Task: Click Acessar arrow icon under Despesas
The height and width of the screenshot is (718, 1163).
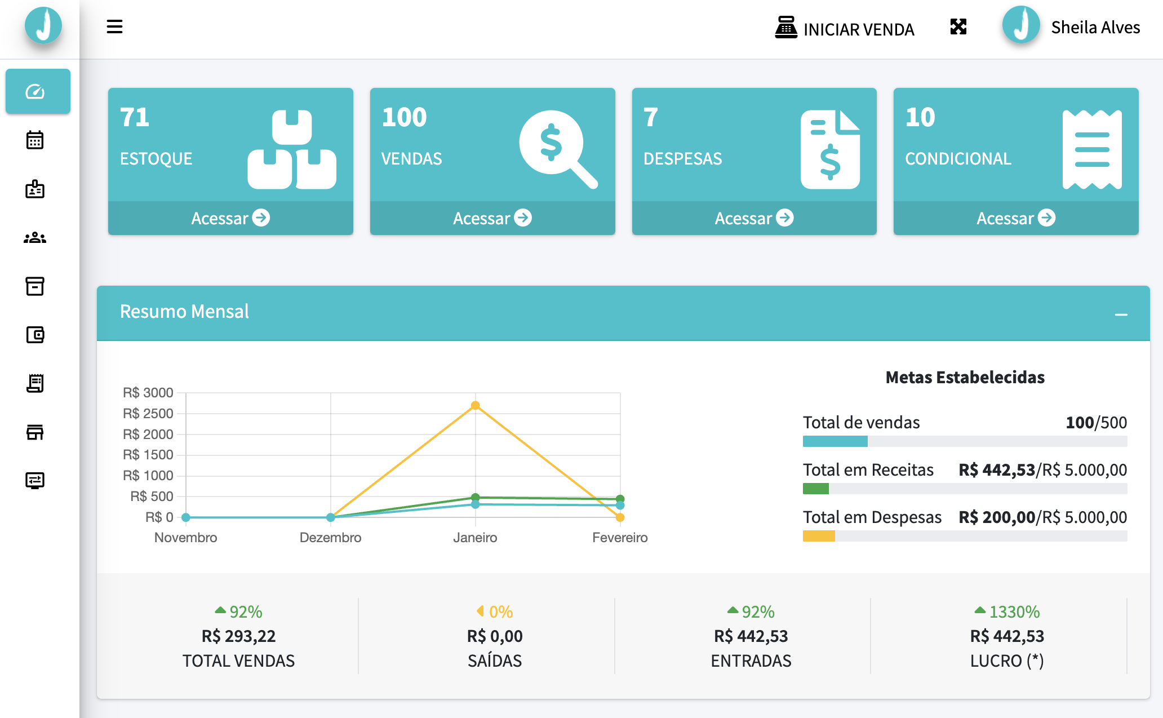Action: pyautogui.click(x=785, y=218)
